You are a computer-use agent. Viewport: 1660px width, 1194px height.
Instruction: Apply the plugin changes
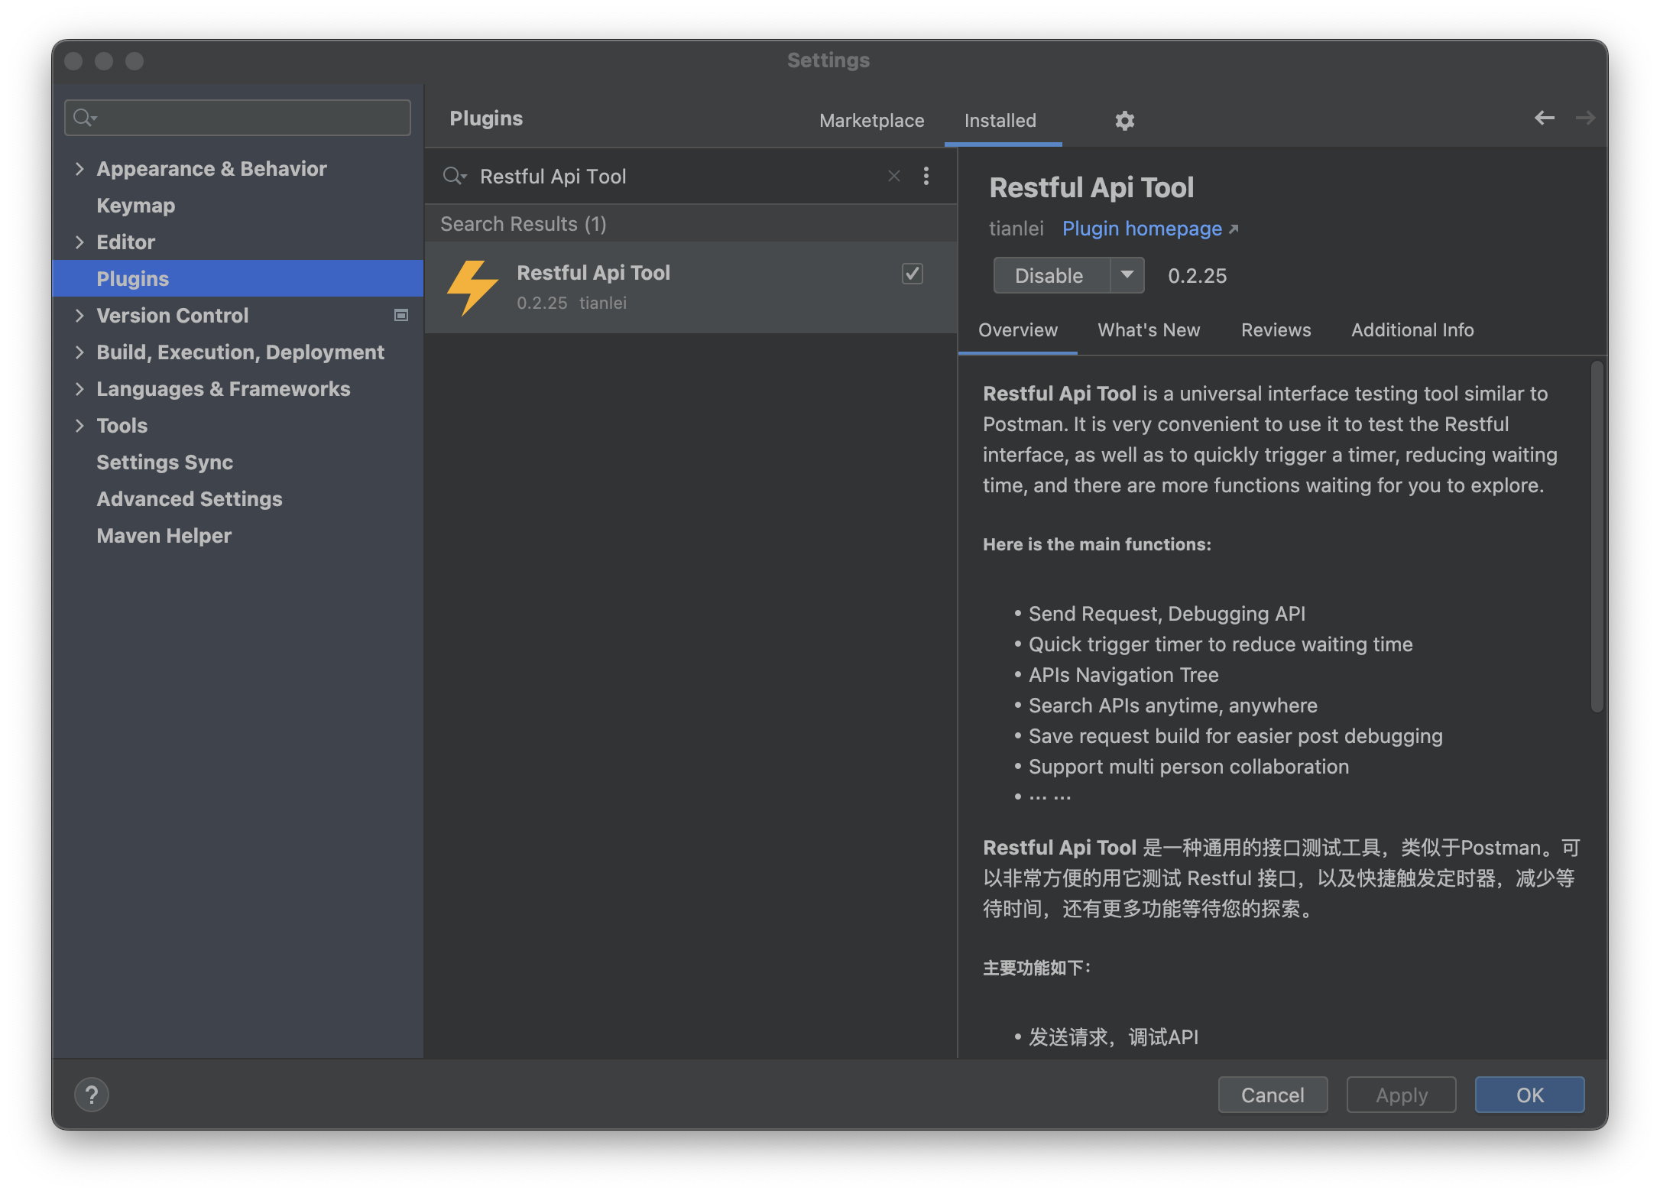(x=1401, y=1095)
